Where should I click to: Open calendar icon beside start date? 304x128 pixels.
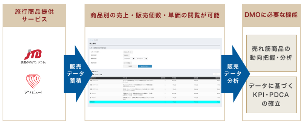[x=134, y=58]
